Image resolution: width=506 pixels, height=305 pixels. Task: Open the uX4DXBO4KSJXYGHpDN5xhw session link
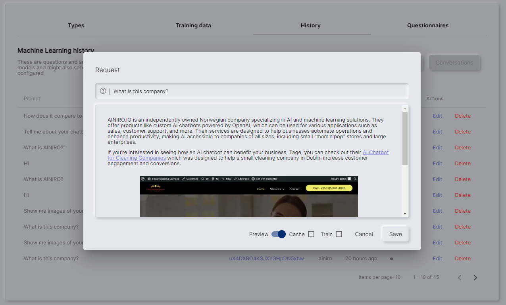click(266, 259)
